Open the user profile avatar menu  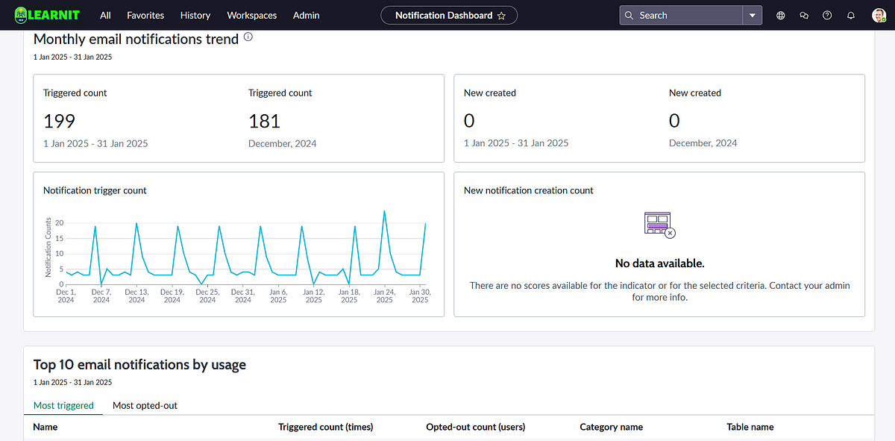pyautogui.click(x=879, y=15)
